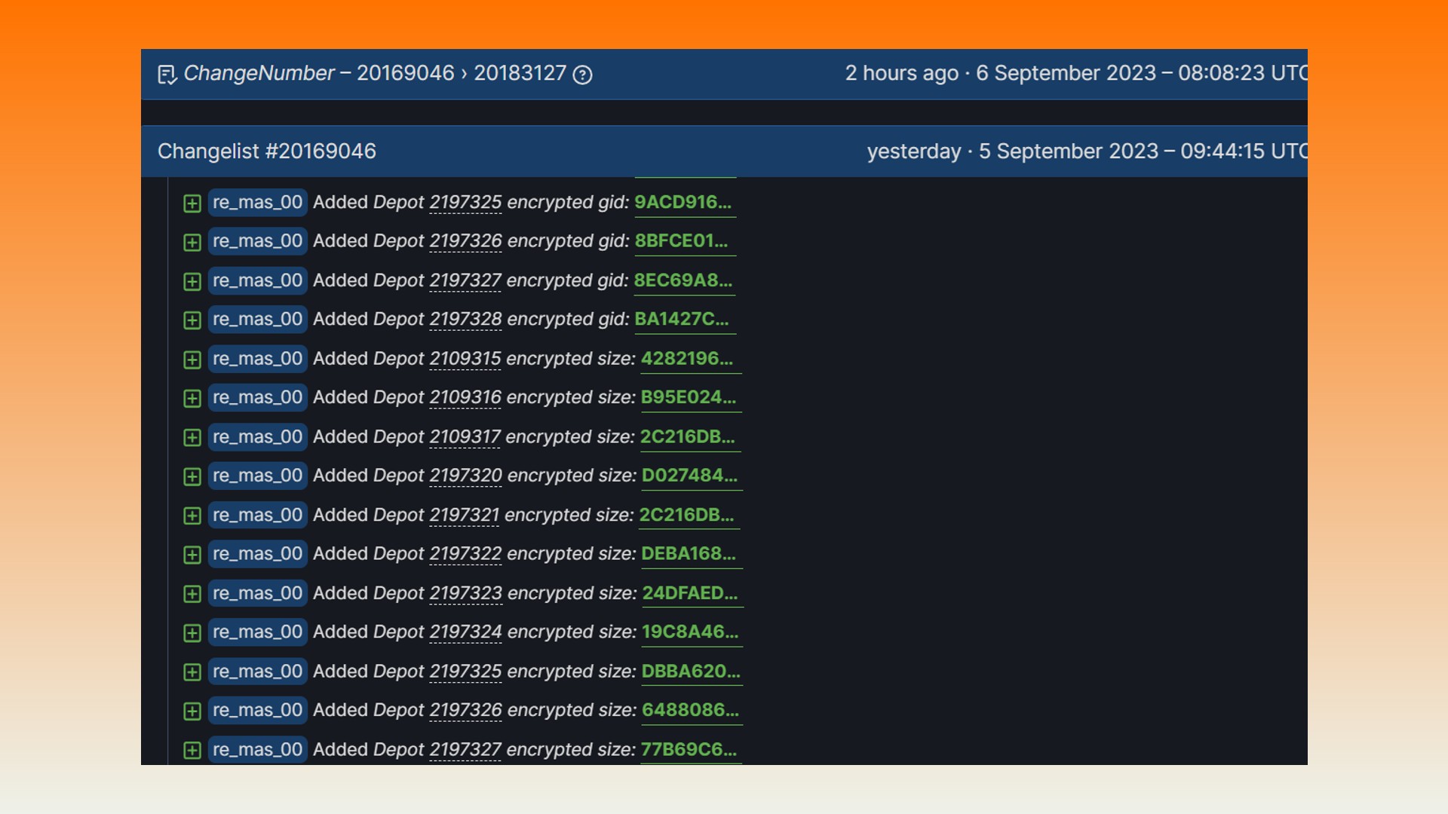Click the green plus icon on Depot 2197322
This screenshot has width=1448, height=814.
192,555
